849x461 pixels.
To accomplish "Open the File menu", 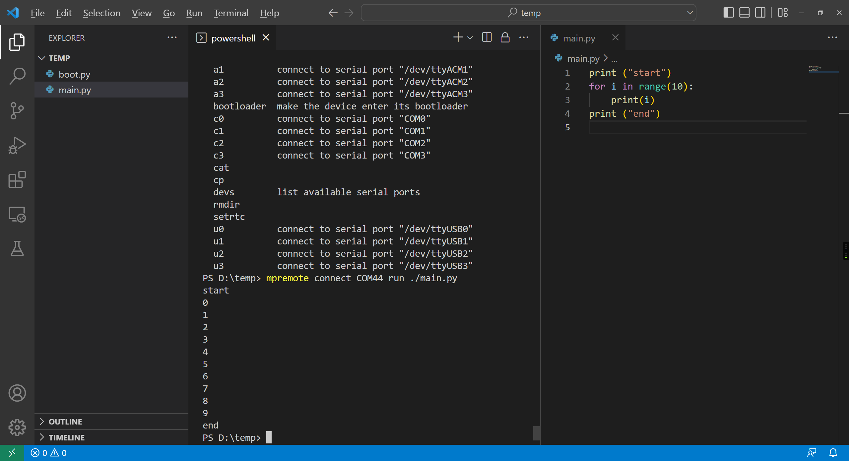I will [37, 13].
